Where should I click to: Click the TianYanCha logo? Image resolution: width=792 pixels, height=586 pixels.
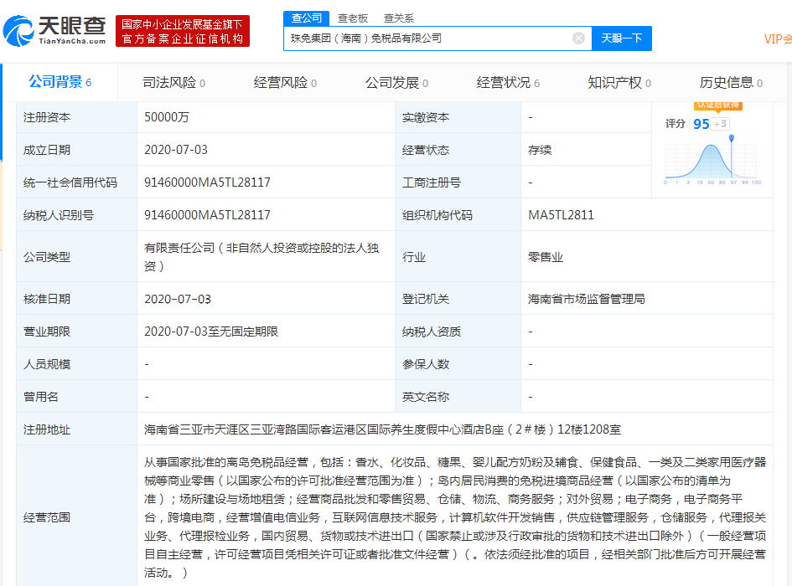(54, 31)
